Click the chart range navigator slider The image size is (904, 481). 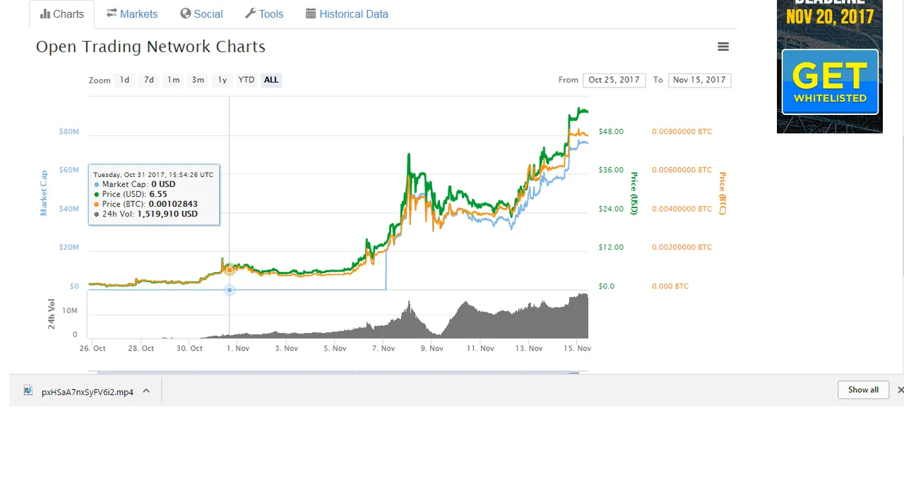point(338,372)
